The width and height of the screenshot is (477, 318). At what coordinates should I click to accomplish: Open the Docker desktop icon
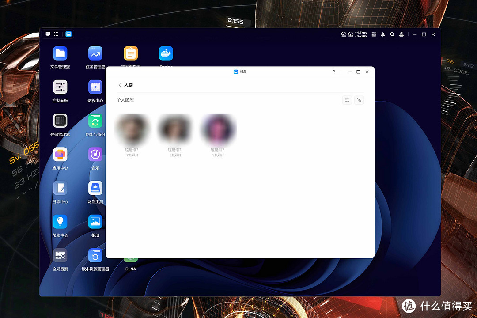[166, 54]
